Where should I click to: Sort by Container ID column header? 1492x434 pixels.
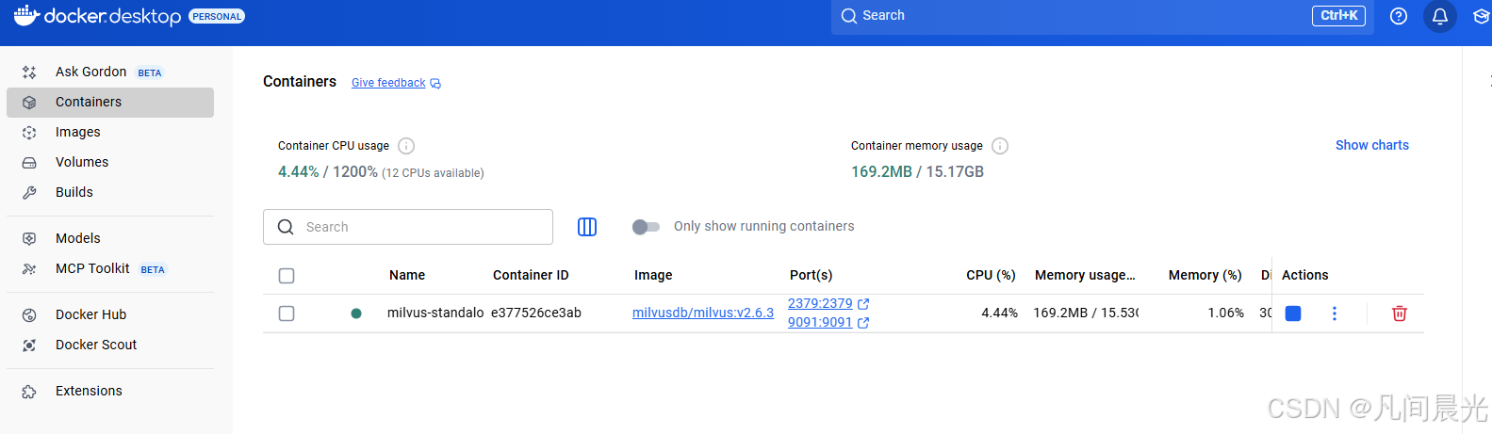pos(531,275)
